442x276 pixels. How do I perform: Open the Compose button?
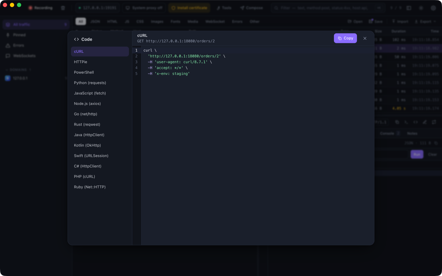pos(251,8)
